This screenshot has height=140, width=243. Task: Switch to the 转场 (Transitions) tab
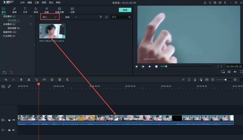36,10
